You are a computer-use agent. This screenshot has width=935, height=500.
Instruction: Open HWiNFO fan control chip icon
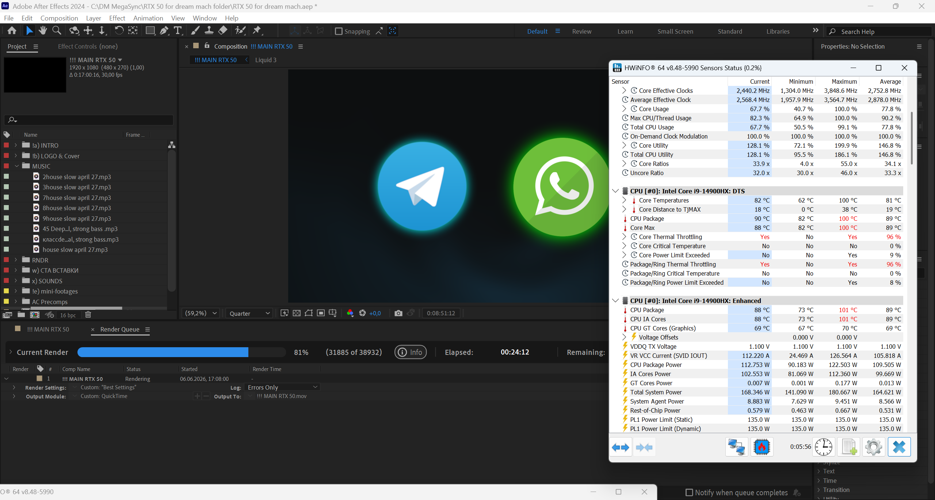click(762, 447)
